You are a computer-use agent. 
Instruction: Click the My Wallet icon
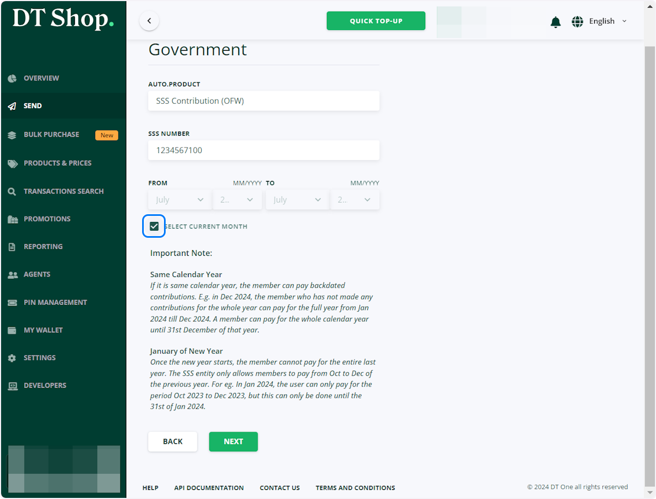[x=12, y=330]
